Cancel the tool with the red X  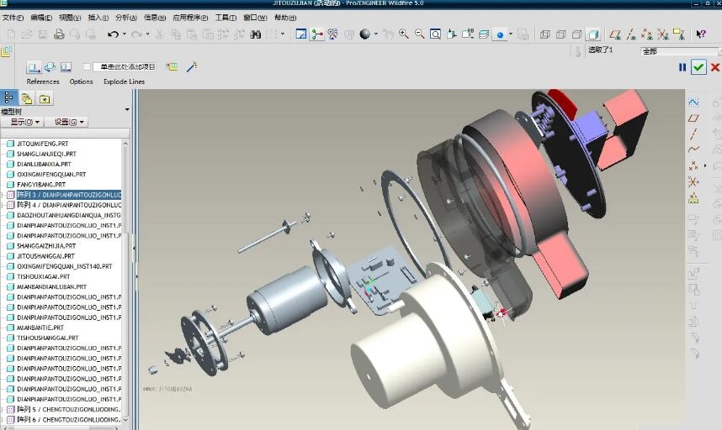(715, 67)
